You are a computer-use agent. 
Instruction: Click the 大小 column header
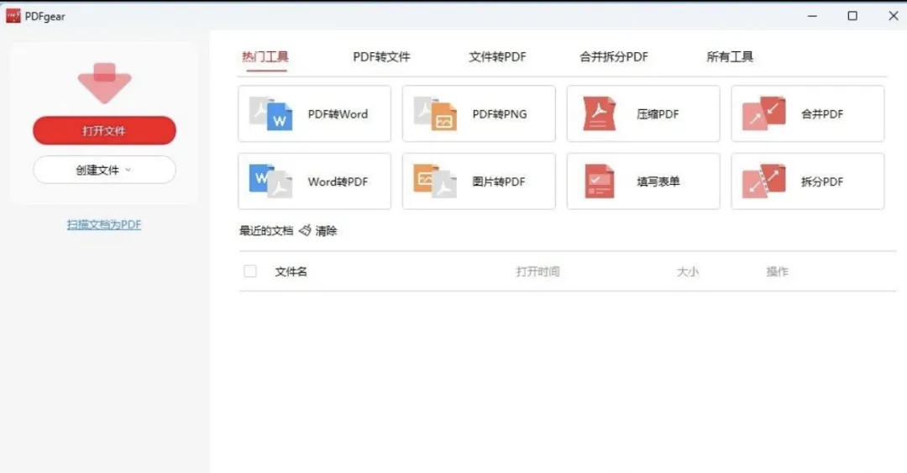coord(688,271)
